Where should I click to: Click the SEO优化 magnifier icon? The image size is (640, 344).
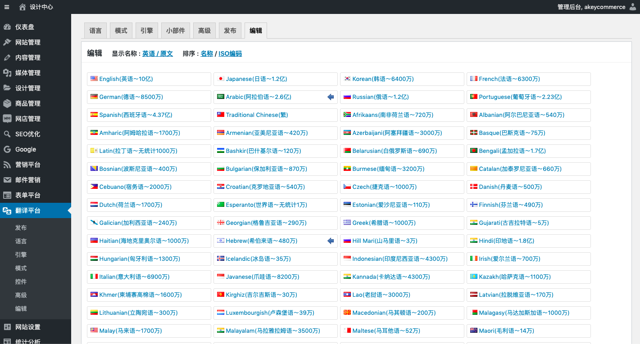point(7,134)
